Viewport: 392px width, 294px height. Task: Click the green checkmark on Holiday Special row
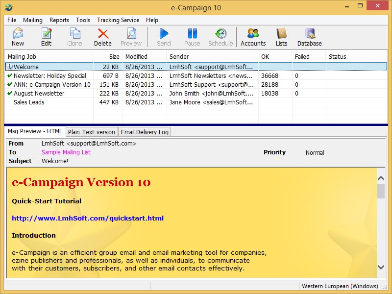[10, 75]
